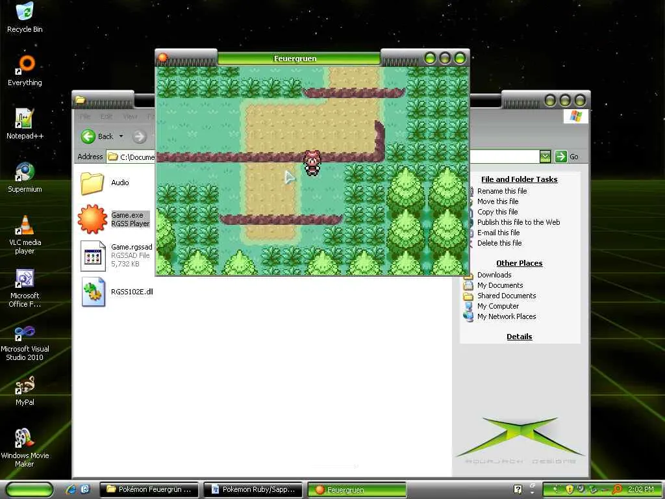This screenshot has height=499, width=665.
Task: Select the Audio folder name label
Action: (x=120, y=183)
